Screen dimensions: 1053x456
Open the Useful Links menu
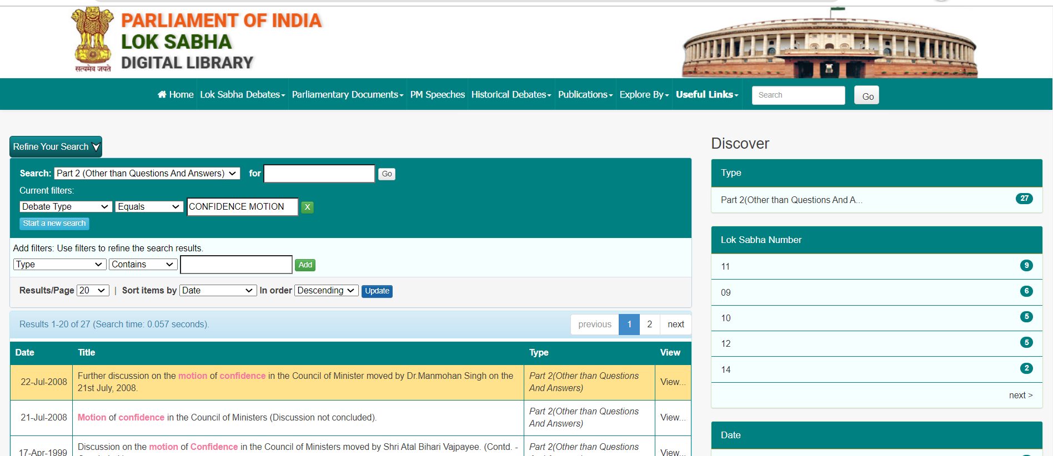[x=706, y=95]
